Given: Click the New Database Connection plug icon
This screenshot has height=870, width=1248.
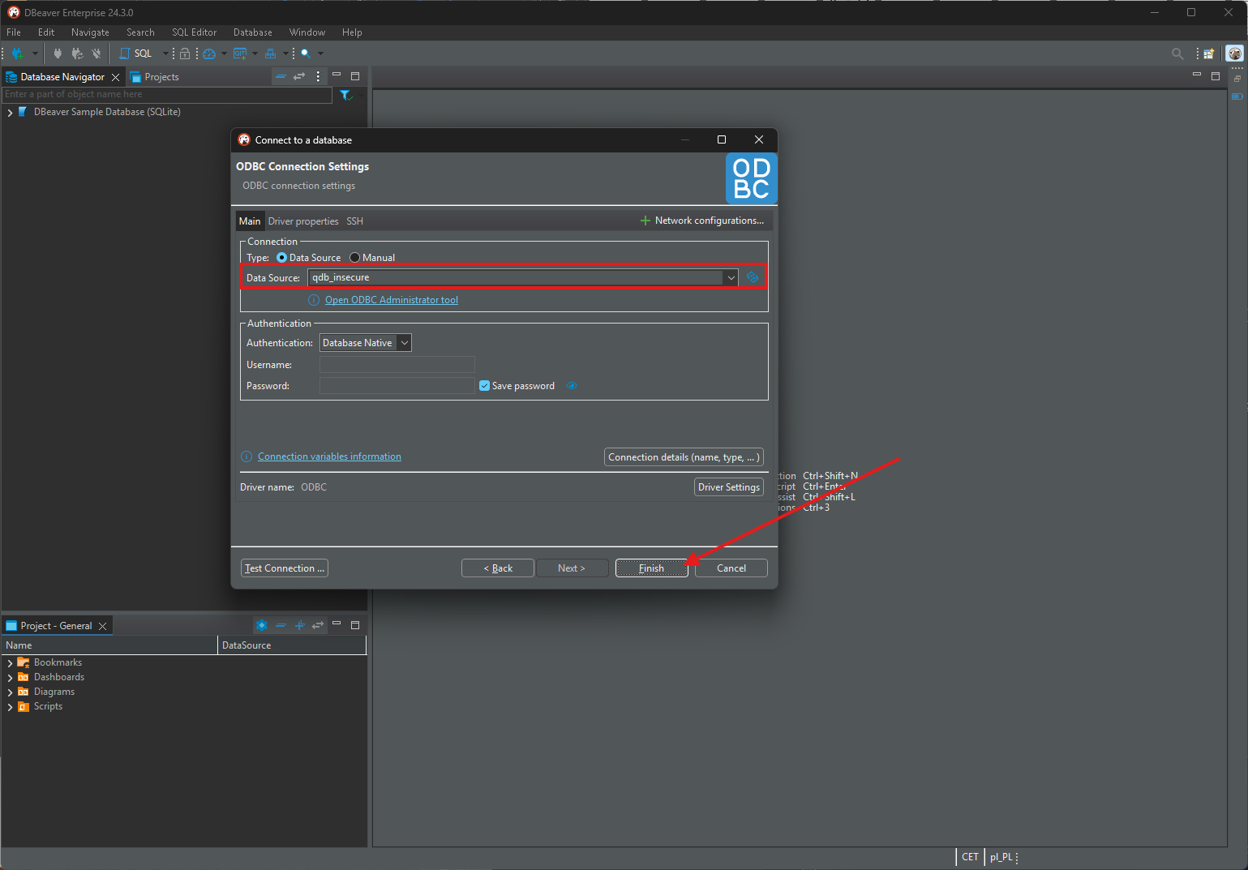Looking at the screenshot, I should [x=18, y=54].
